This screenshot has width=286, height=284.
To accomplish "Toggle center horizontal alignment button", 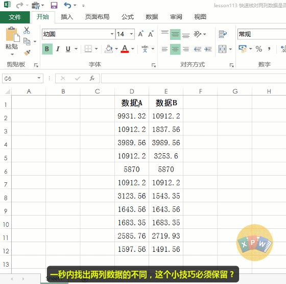I will 175,49.
